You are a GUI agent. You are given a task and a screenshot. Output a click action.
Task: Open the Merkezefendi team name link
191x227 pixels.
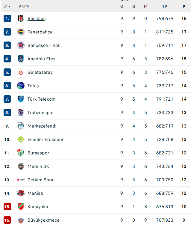42,126
